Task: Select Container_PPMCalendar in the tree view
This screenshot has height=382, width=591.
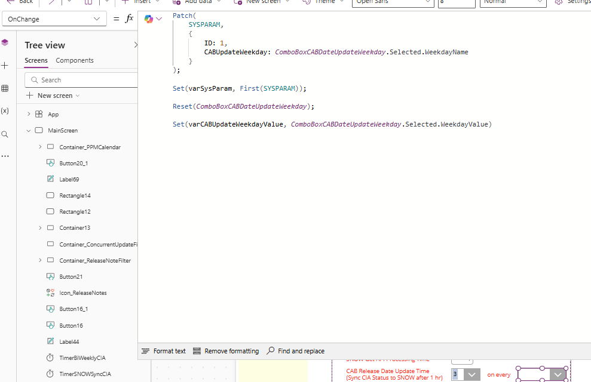Action: tap(90, 147)
